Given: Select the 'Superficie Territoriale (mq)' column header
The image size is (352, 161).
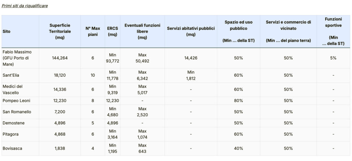Looking at the screenshot, I should click(x=60, y=31).
